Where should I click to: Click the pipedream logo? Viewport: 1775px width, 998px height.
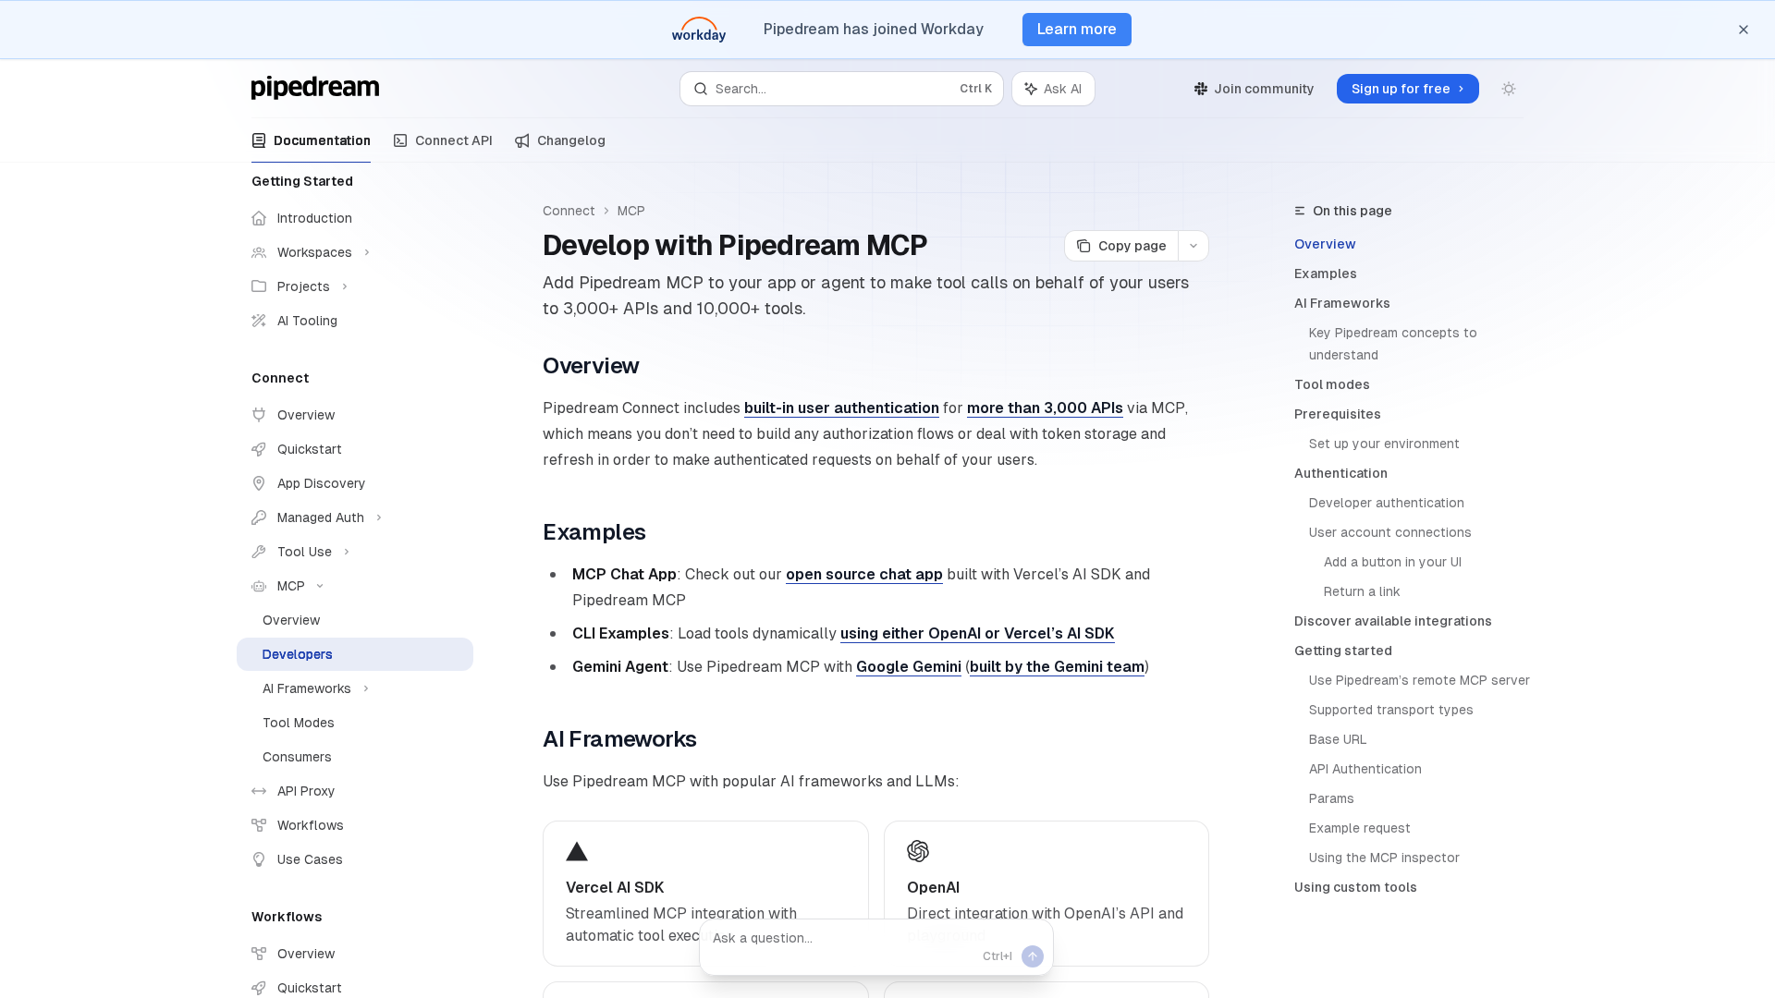[315, 88]
